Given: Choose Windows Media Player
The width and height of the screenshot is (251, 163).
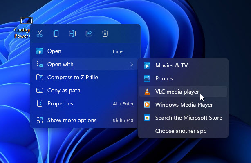Looking at the screenshot, I should click(x=183, y=105).
